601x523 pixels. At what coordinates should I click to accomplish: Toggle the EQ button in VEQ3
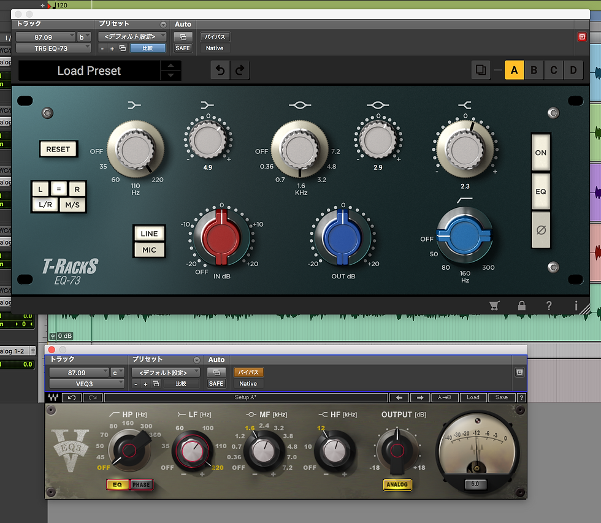[117, 485]
